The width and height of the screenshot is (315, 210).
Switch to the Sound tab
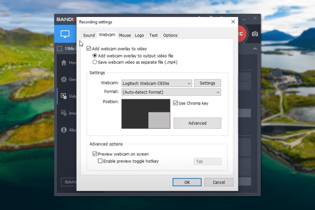click(x=89, y=35)
